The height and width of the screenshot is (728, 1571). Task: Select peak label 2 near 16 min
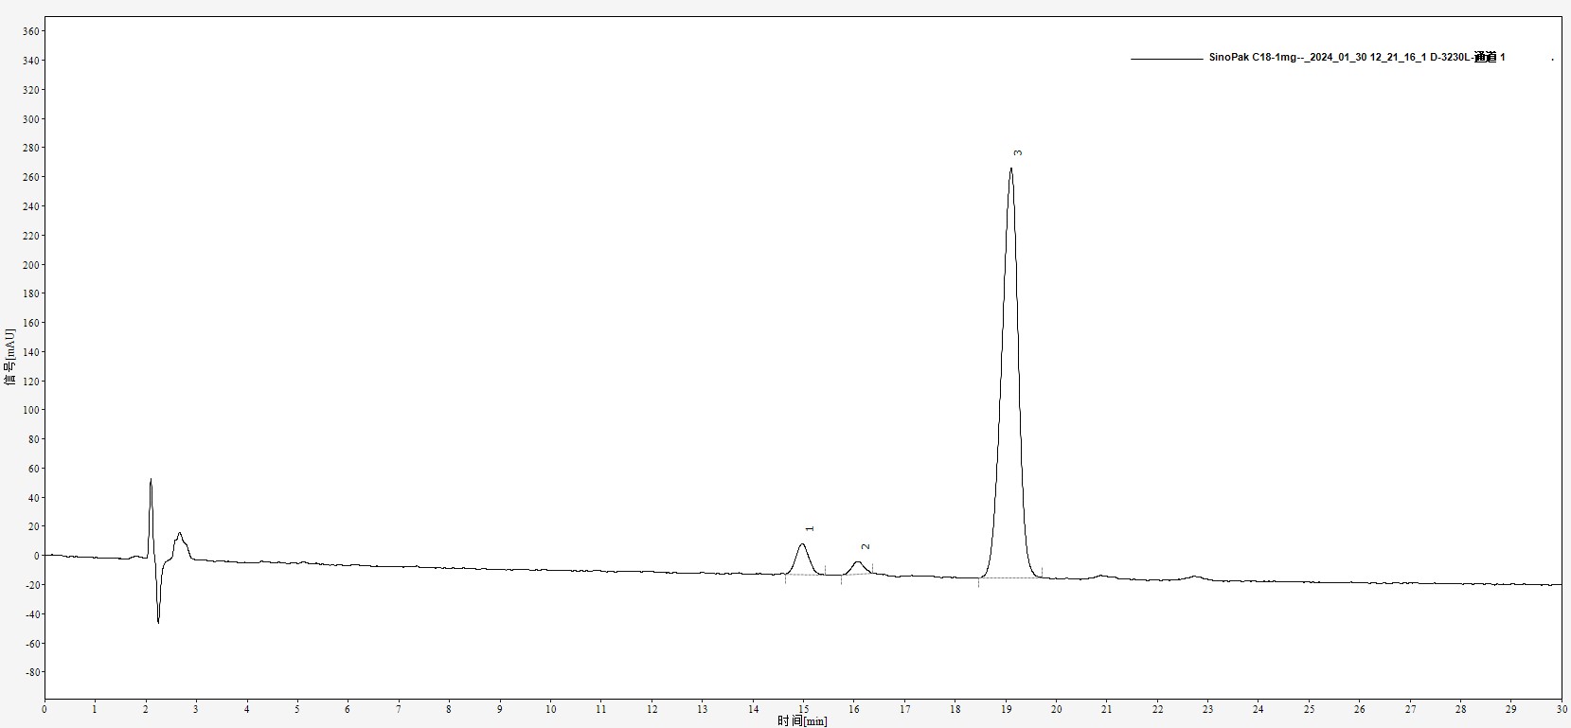[x=866, y=546]
